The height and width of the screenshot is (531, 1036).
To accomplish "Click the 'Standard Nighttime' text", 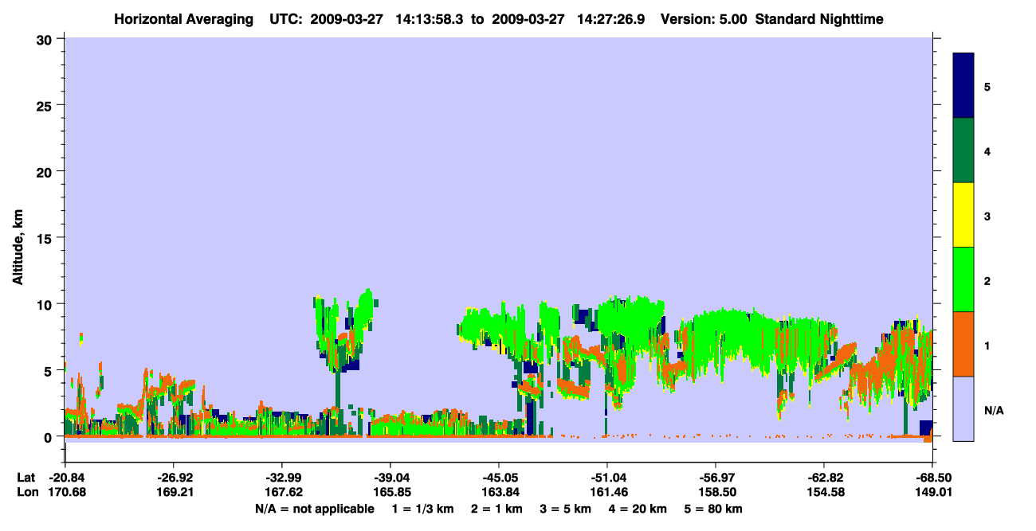I will [x=819, y=18].
